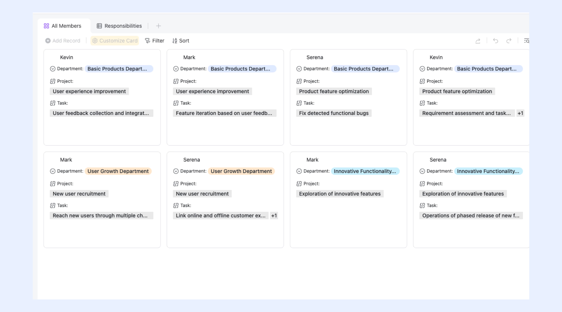Viewport: 562px width, 312px height.
Task: Click Project icon on Mark's Feature iteration card
Action: pyautogui.click(x=176, y=81)
